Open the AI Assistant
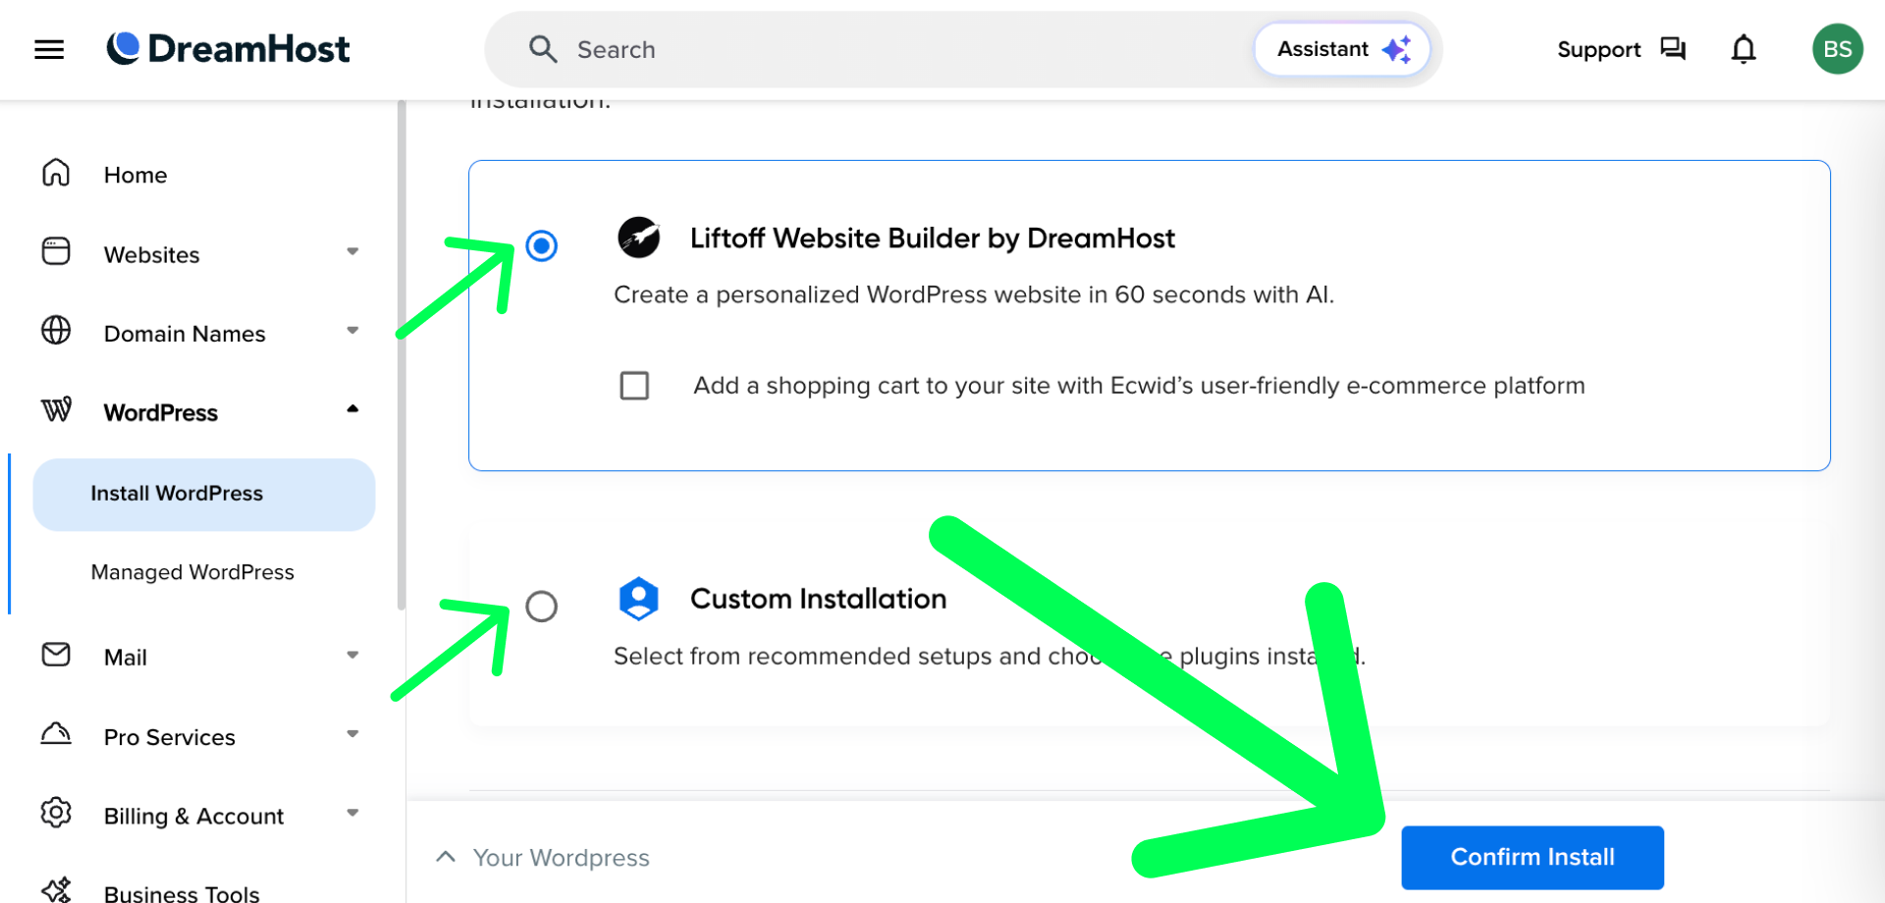This screenshot has width=1885, height=903. tap(1342, 49)
